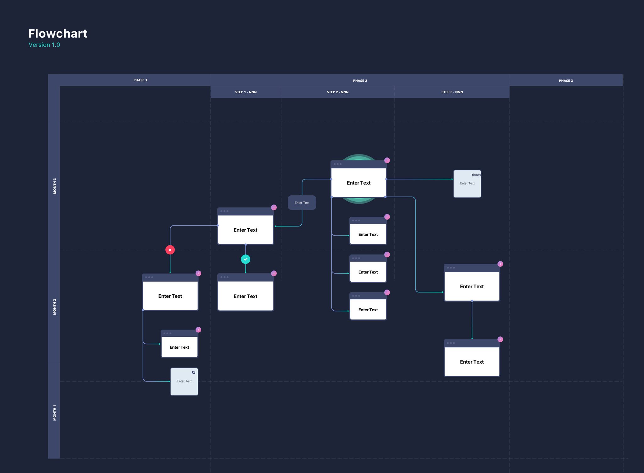Select the dark rounded 'Enter Text' connector label
Screen dimensions: 644x473
coord(302,203)
